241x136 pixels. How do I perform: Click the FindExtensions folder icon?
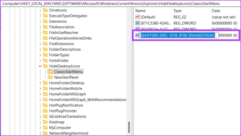click(45, 44)
